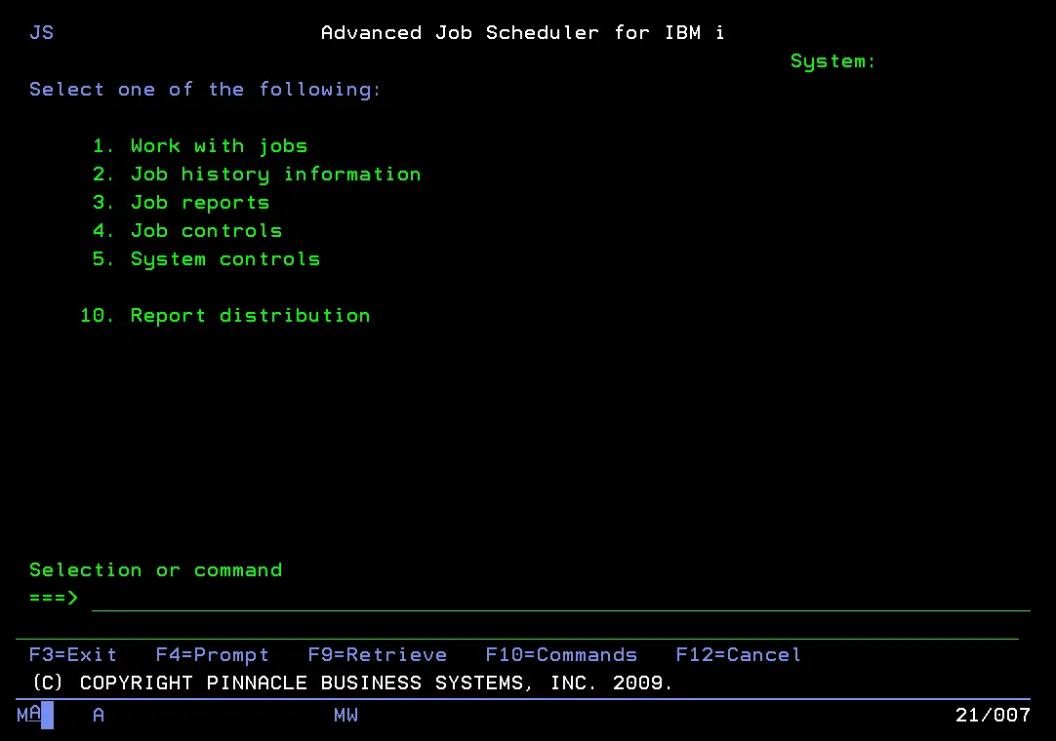Click the 'Selection or command' label
The image size is (1056, 741).
click(x=155, y=570)
